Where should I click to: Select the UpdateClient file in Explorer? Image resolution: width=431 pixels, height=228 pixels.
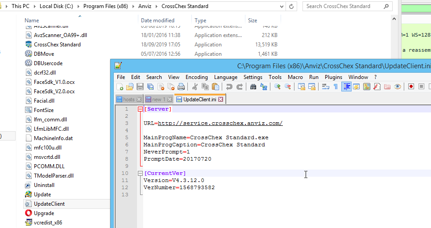[49, 204]
